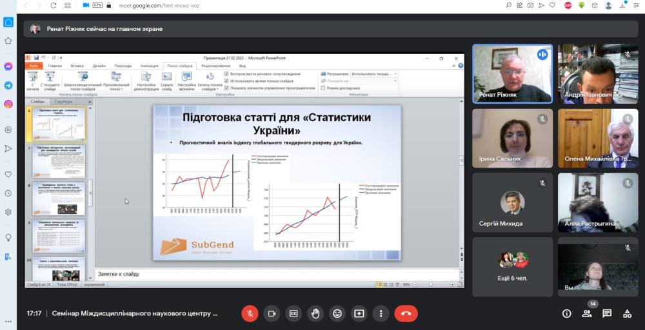Open the 'Ещё 6 чел.' participants tile

point(512,267)
